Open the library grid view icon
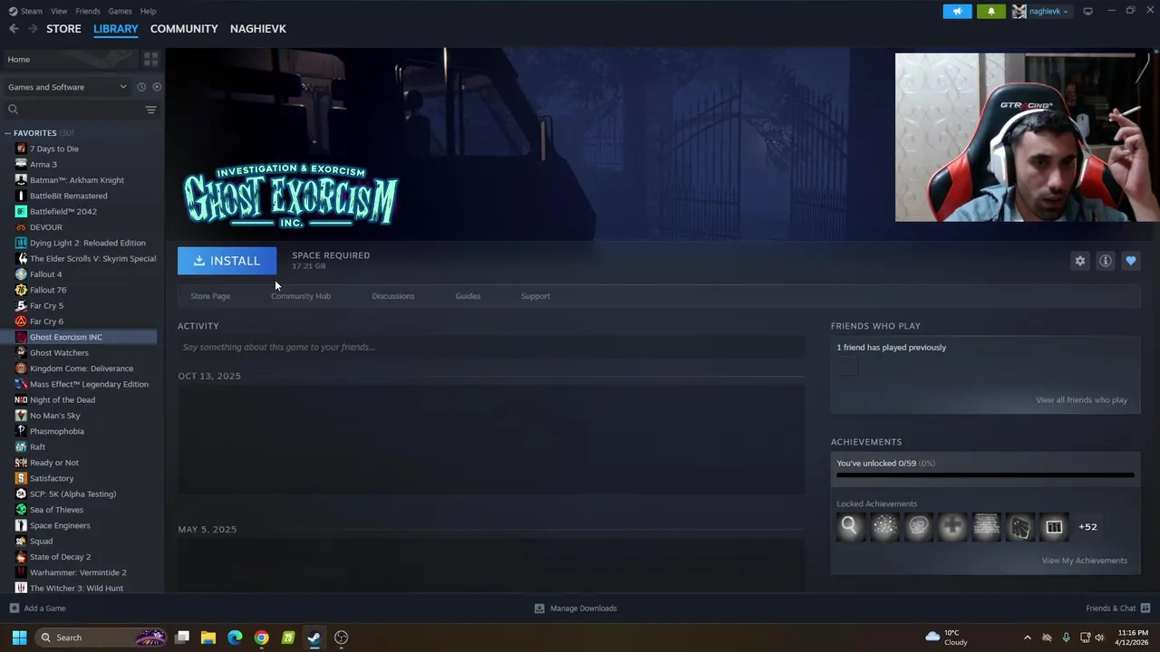 coord(150,59)
